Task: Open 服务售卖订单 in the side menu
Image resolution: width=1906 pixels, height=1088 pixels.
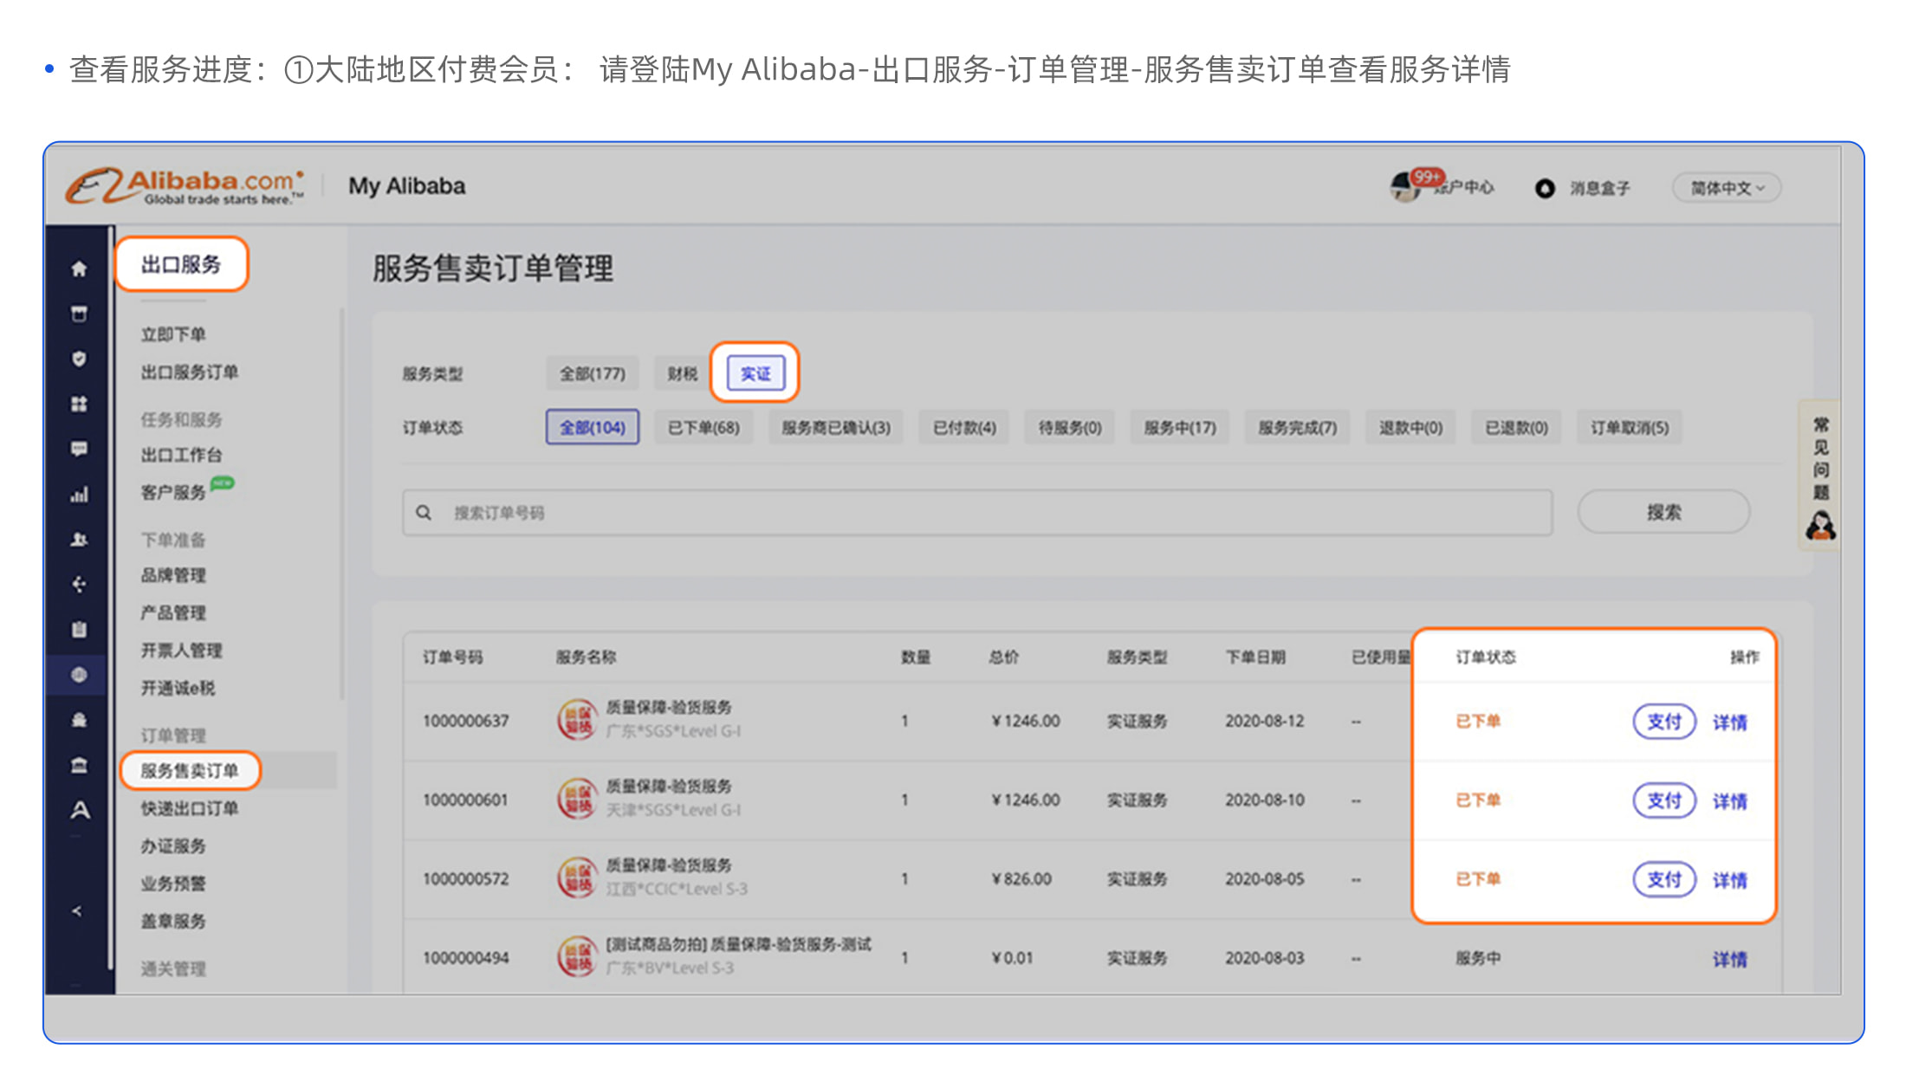Action: click(189, 770)
